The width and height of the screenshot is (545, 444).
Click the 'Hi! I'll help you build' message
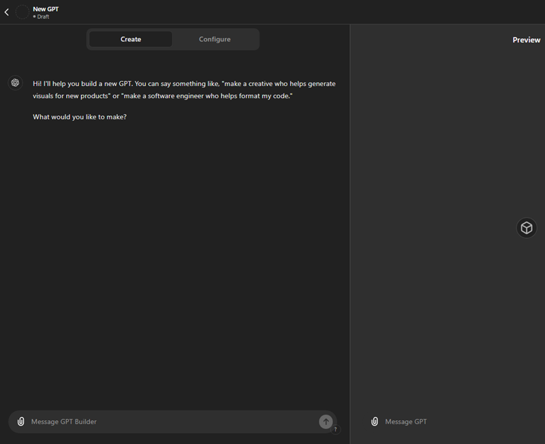coord(184,90)
